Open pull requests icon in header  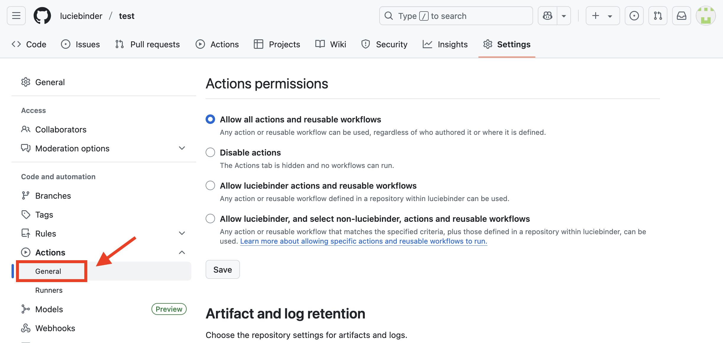tap(658, 16)
